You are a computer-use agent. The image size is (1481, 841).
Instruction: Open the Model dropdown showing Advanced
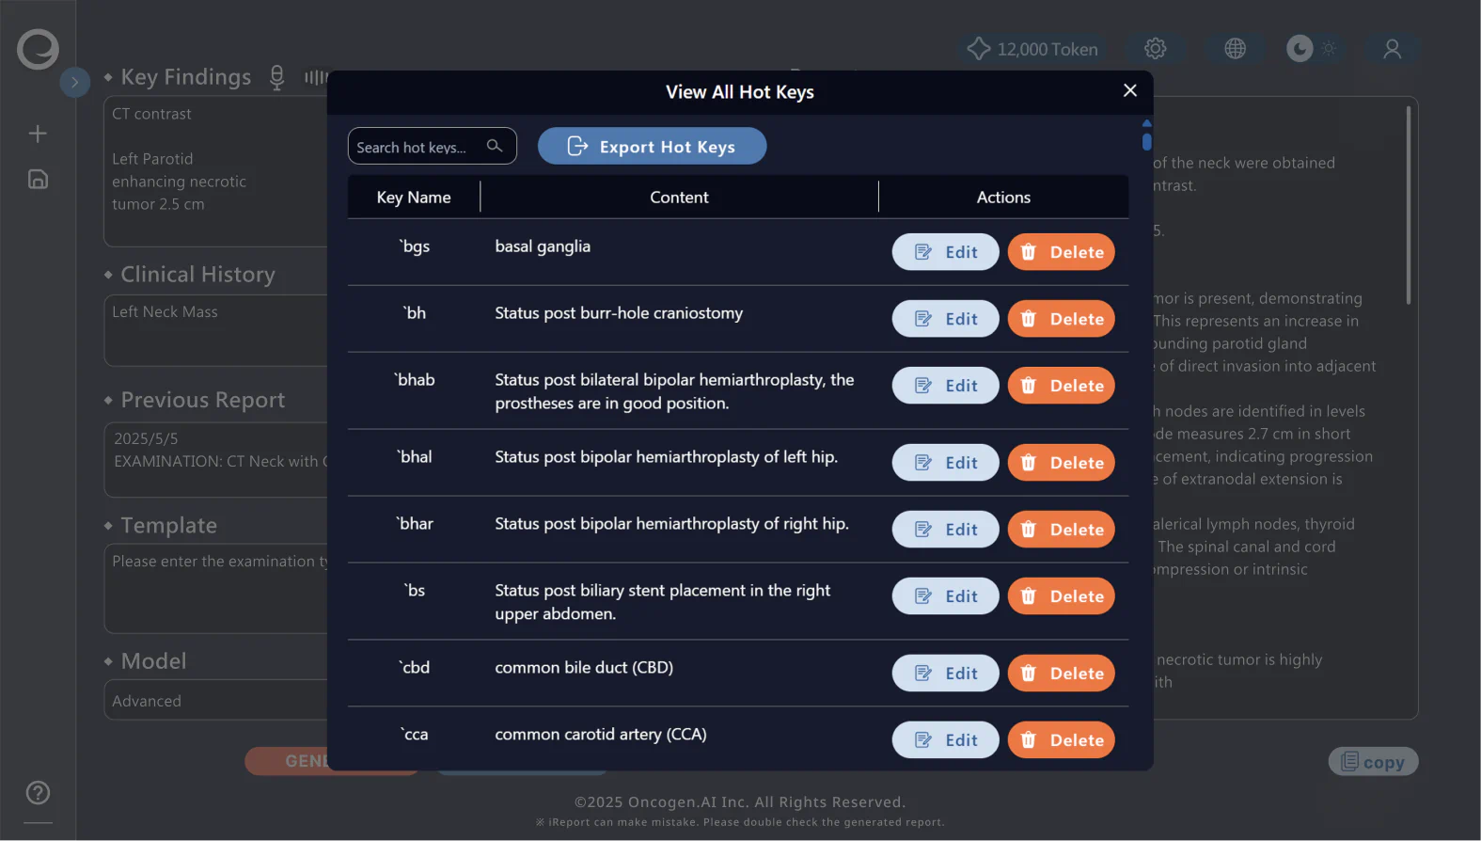click(216, 701)
